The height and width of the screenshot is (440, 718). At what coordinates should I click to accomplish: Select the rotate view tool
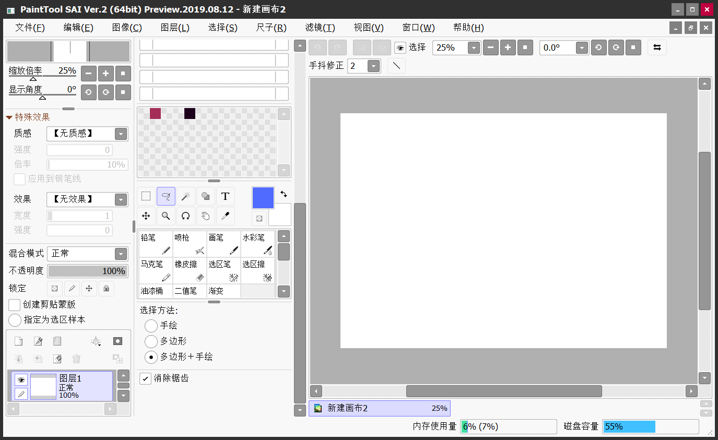(186, 216)
